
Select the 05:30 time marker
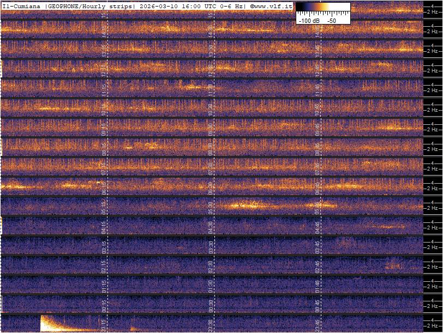[211, 206]
